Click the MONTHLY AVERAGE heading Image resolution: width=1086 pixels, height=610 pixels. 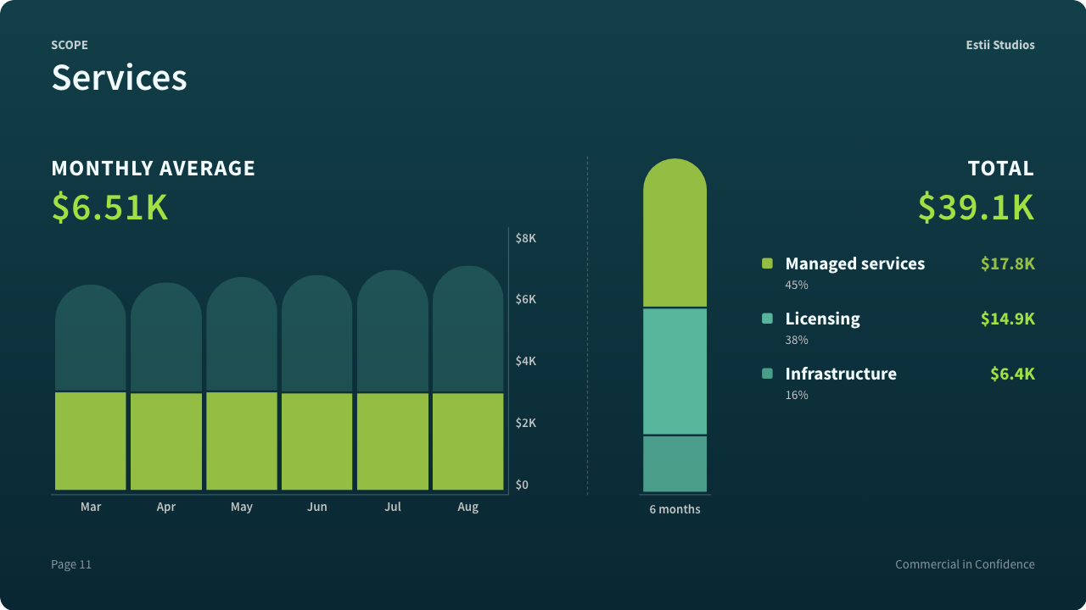tap(154, 169)
